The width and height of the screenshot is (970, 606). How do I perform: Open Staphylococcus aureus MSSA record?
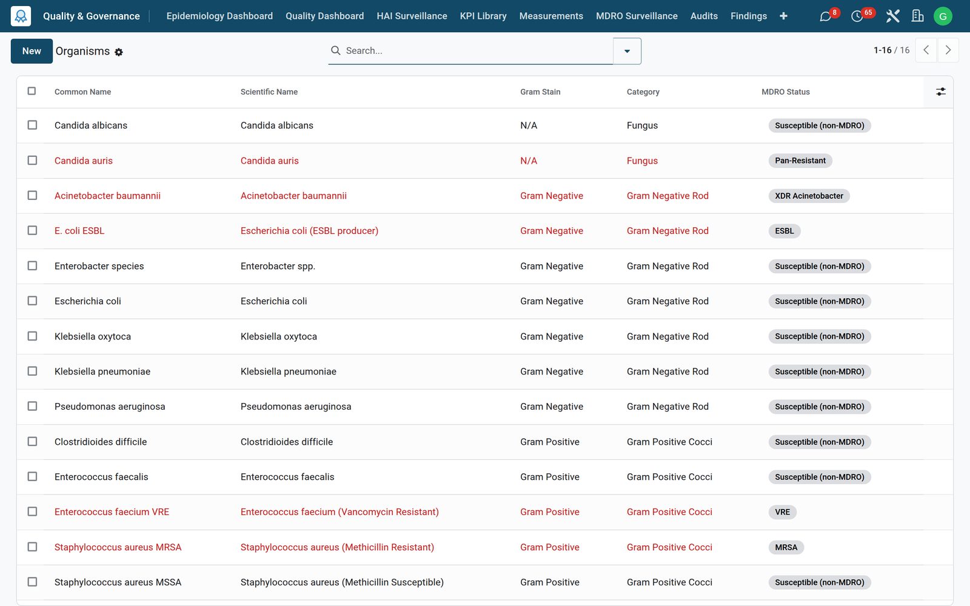(484, 582)
